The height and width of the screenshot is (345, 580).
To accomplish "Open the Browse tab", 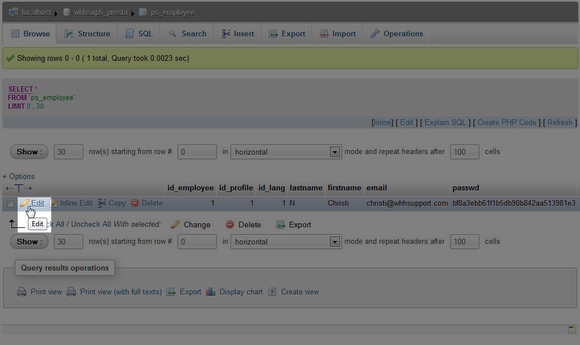I will pos(30,34).
